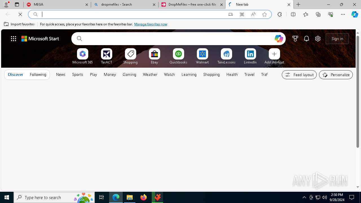361x203 pixels.
Task: Click the page vertical scrollbar
Action: 358,92
